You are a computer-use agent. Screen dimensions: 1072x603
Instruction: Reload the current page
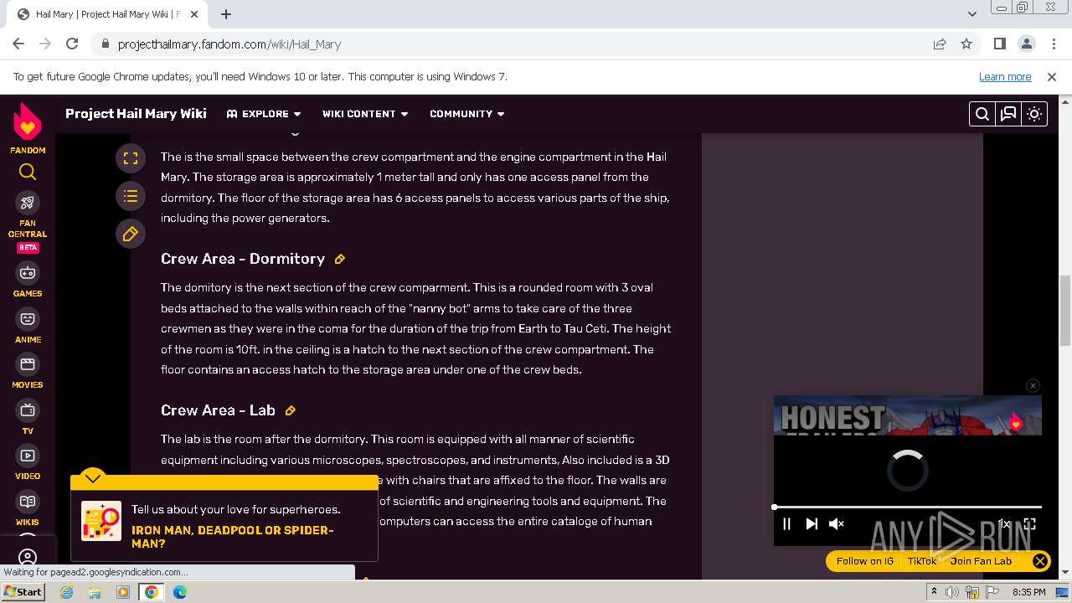72,44
